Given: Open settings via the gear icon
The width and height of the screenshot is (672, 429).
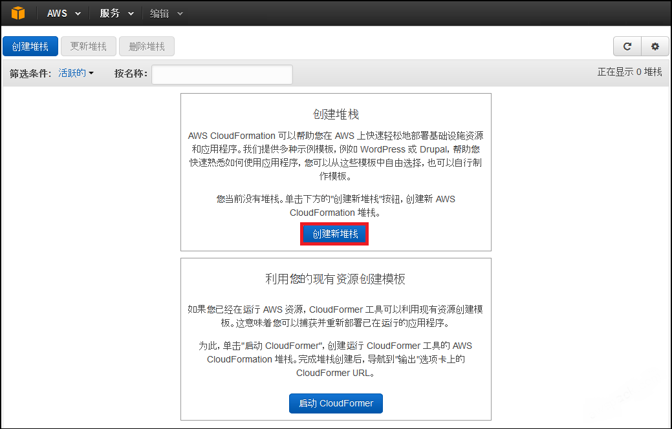Looking at the screenshot, I should click(x=655, y=47).
